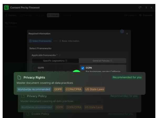Click the Privacy Policy document icon

point(23,96)
